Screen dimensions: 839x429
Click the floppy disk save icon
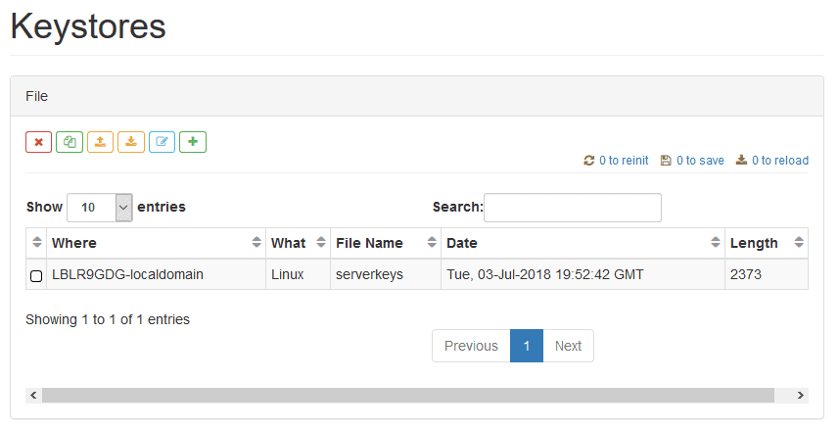[x=666, y=160]
